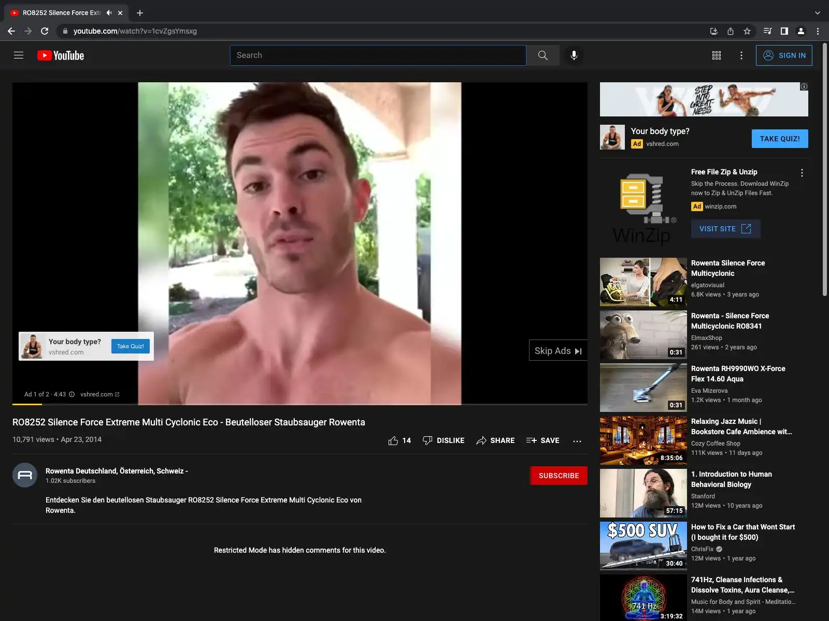Open more actions ellipsis below video

(577, 440)
